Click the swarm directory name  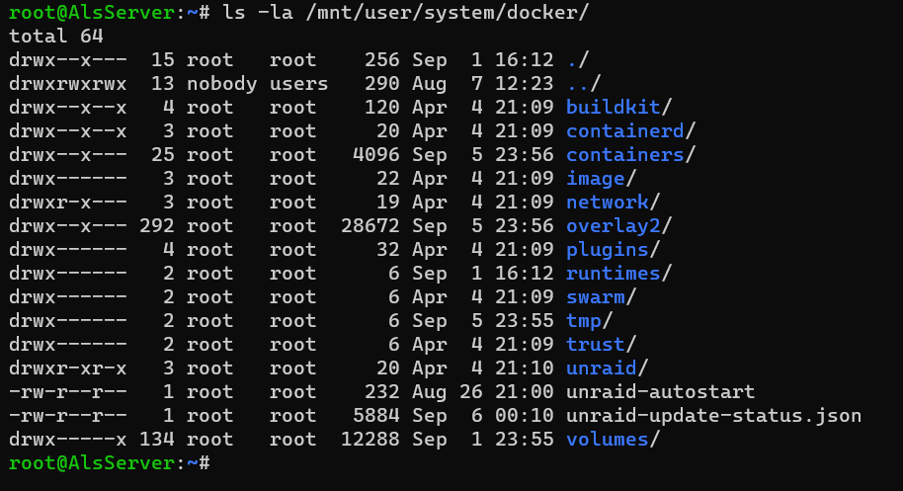pyautogui.click(x=596, y=297)
